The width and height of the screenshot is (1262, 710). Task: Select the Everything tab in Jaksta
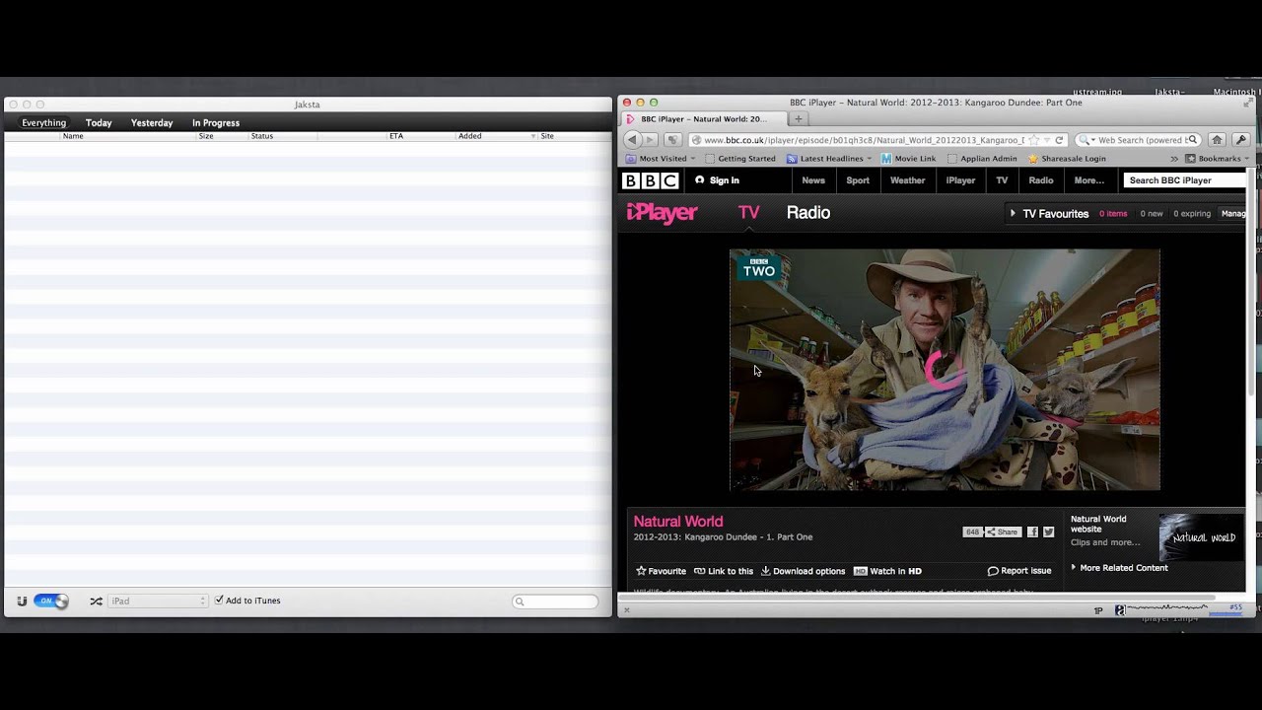coord(44,123)
